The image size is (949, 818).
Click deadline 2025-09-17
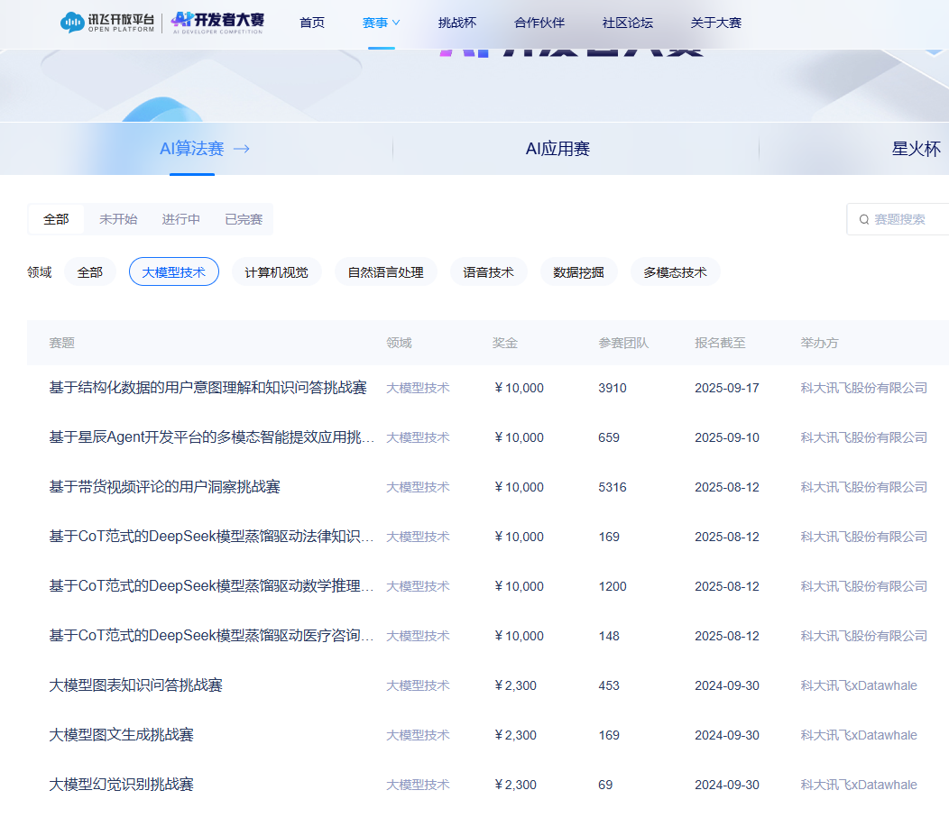(x=727, y=388)
